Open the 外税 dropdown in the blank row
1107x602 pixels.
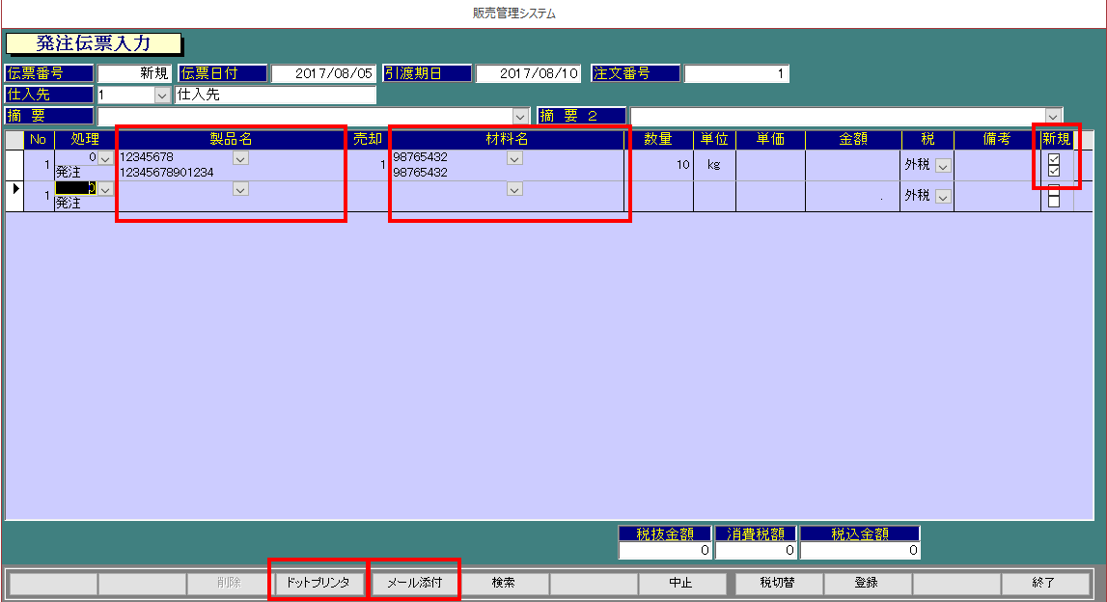coord(943,197)
